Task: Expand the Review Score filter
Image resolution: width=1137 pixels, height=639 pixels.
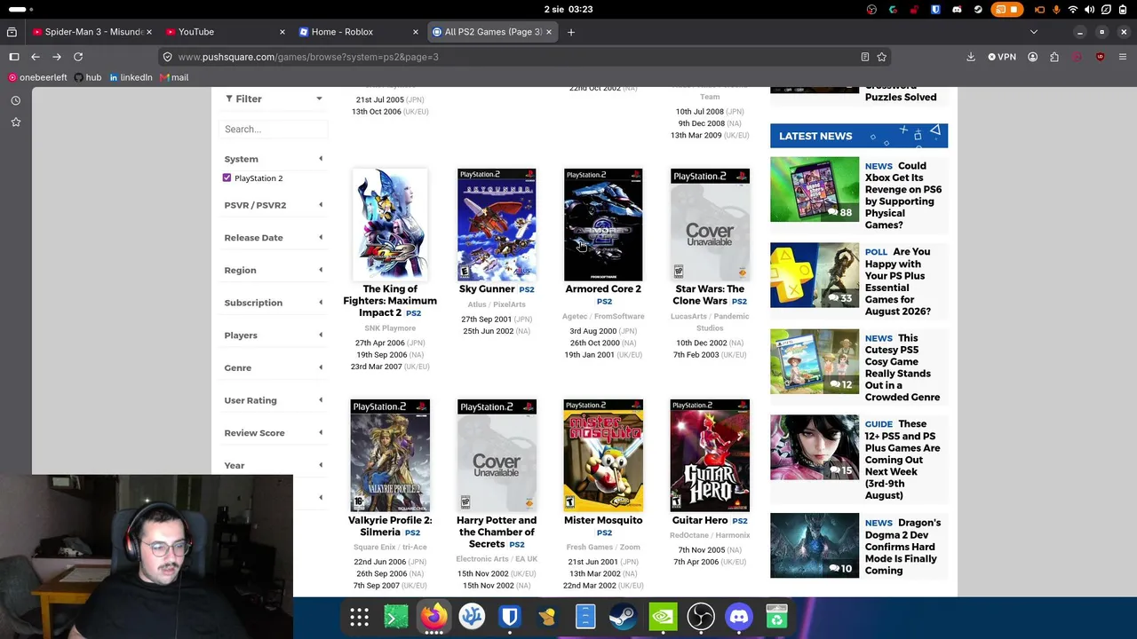Action: click(273, 433)
